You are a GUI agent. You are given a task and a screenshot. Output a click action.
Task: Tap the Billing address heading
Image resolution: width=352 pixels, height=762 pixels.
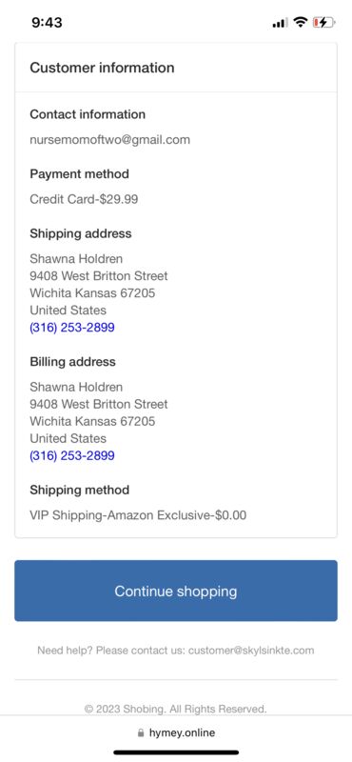click(73, 362)
